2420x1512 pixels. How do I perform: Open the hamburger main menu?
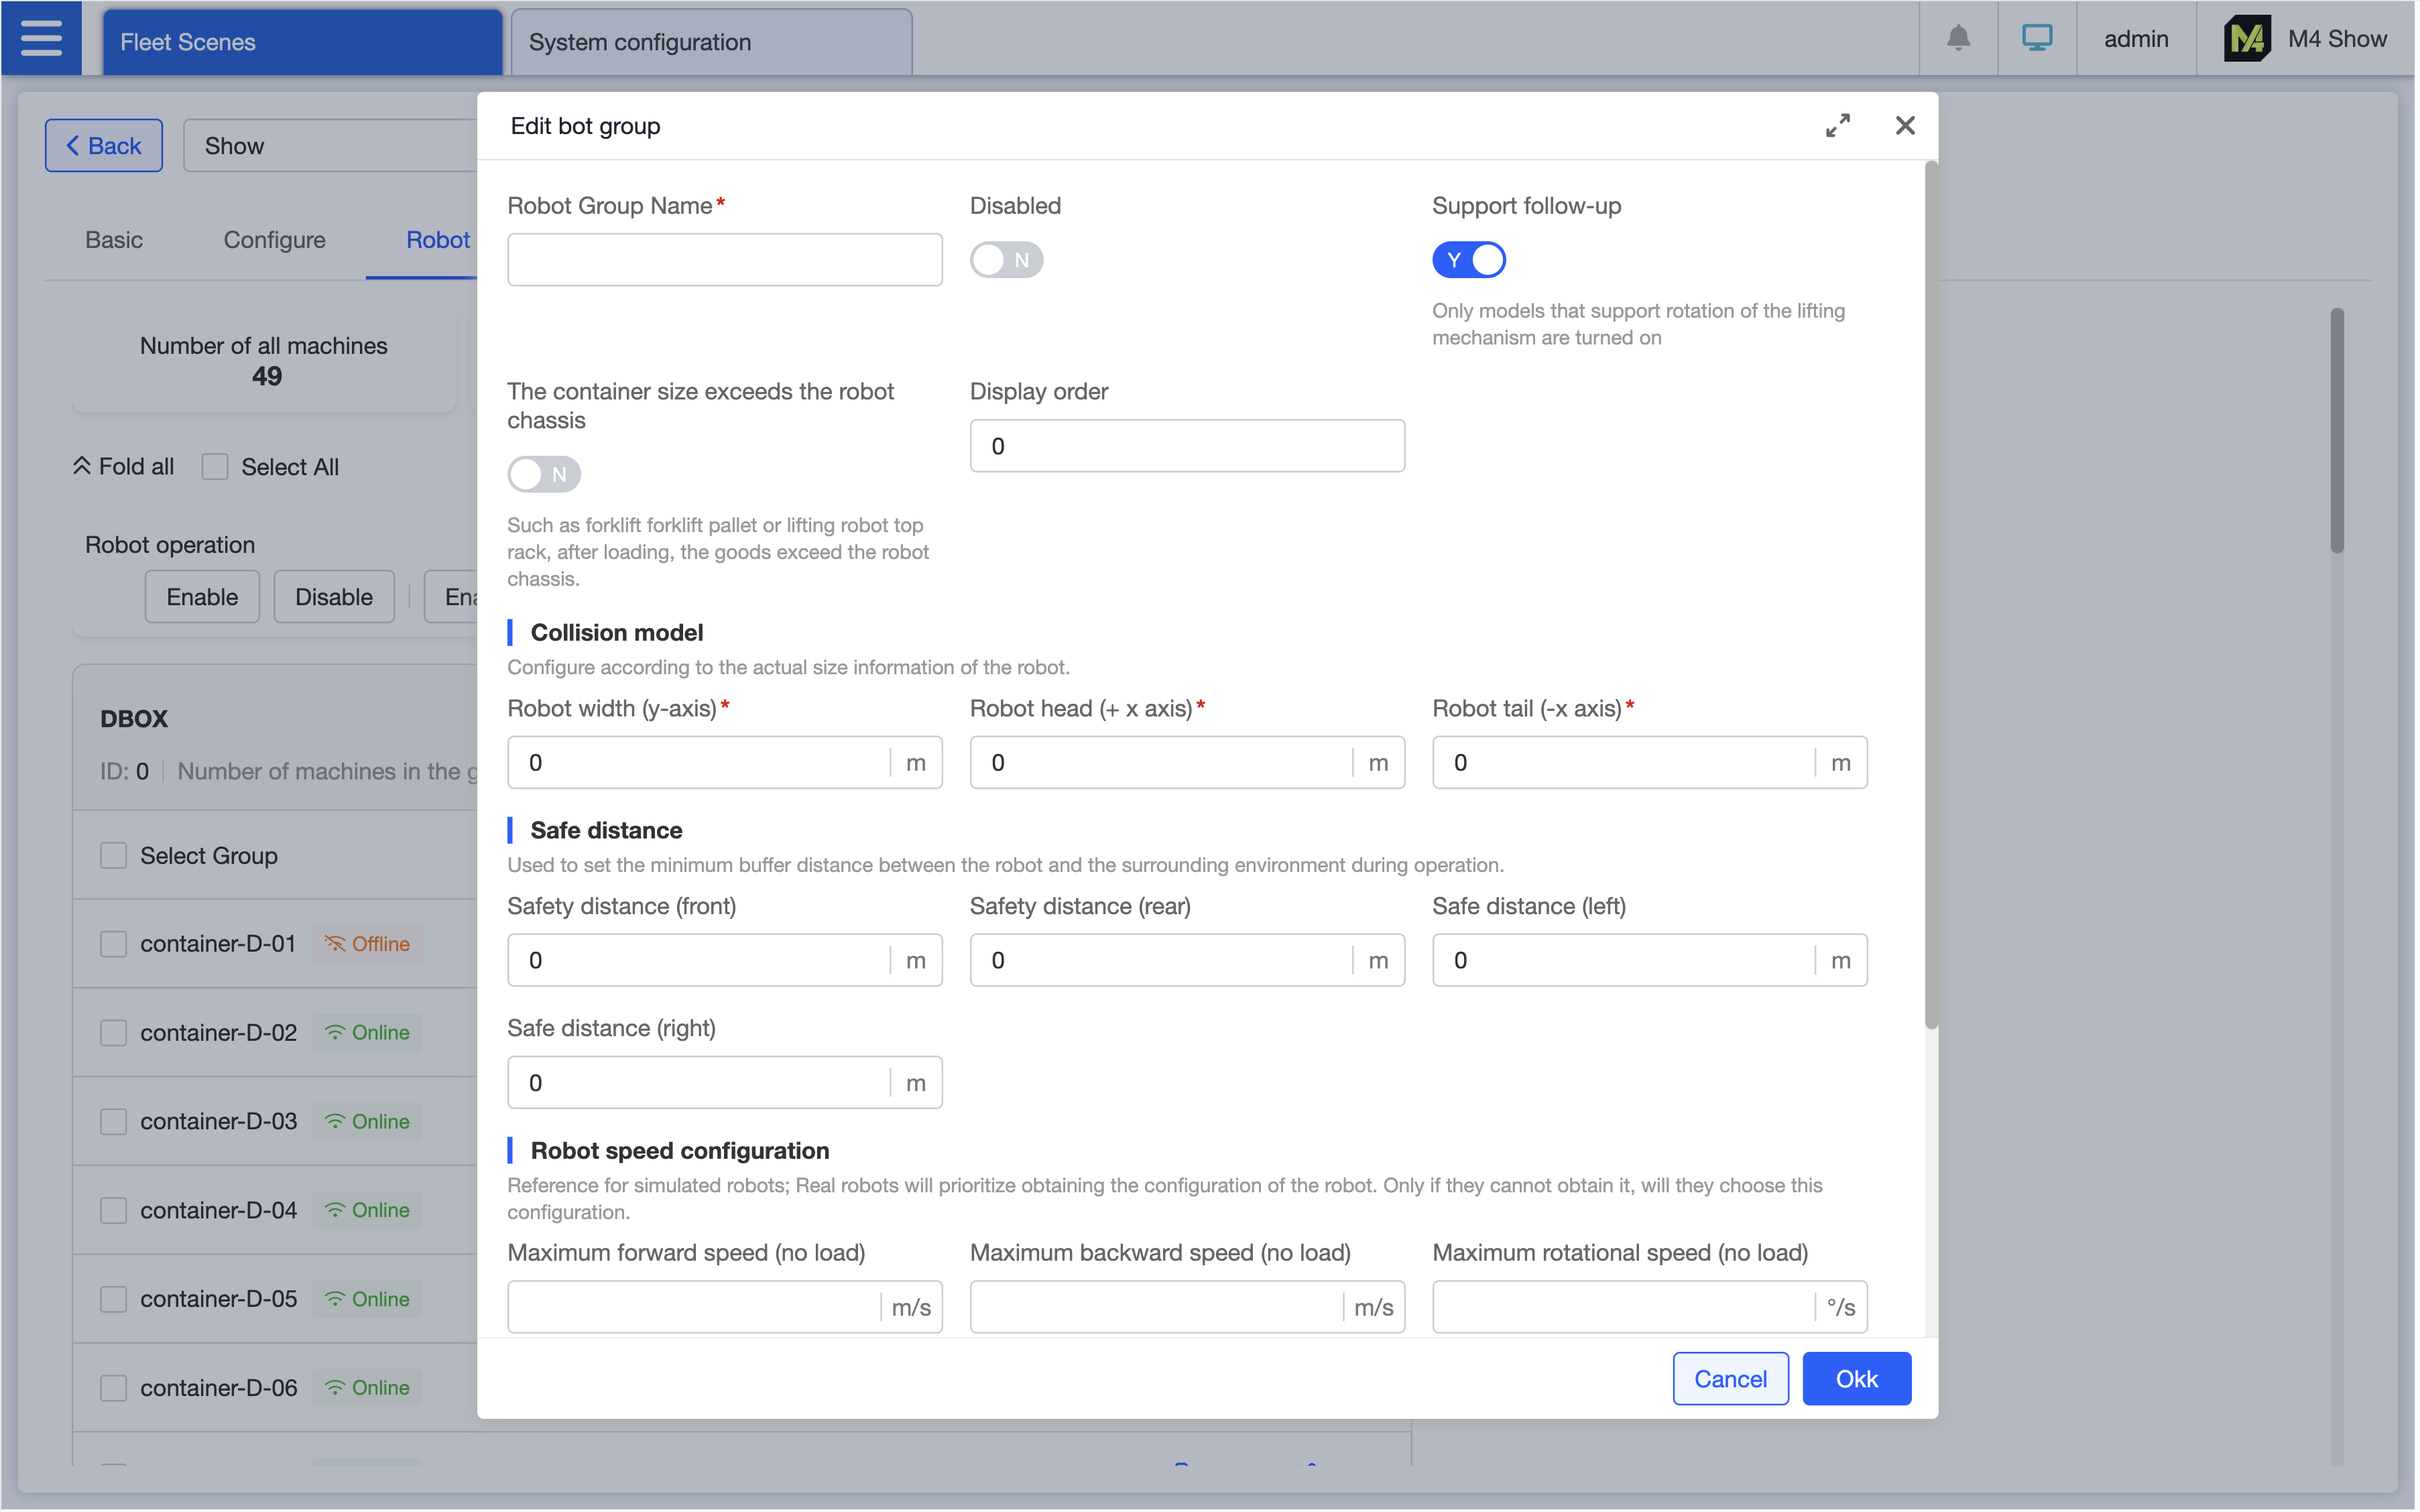pyautogui.click(x=41, y=38)
